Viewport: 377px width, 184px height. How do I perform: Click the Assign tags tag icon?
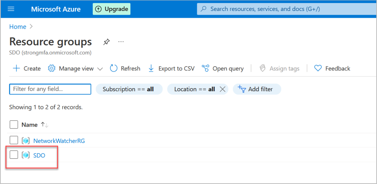coord(262,68)
